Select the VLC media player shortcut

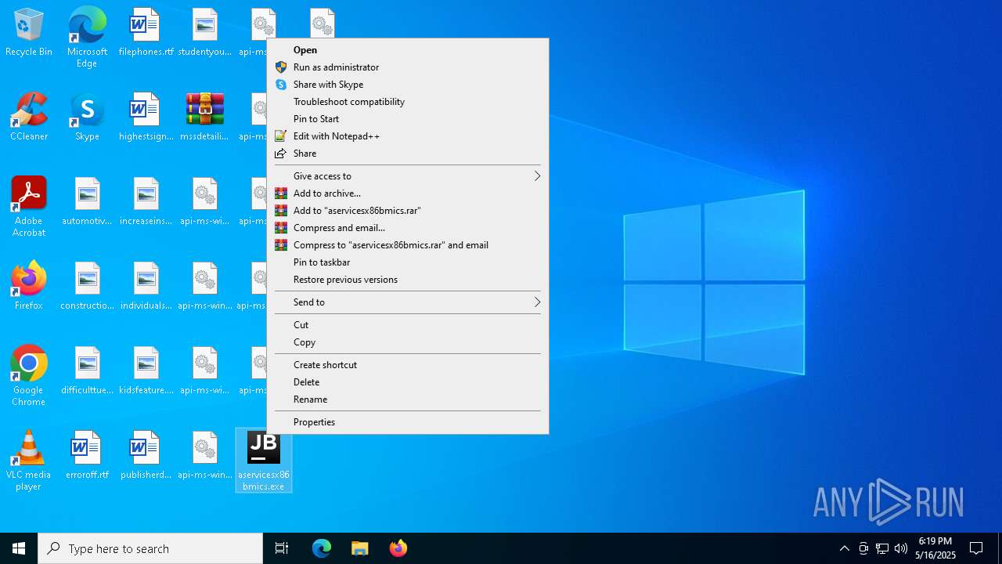(29, 461)
